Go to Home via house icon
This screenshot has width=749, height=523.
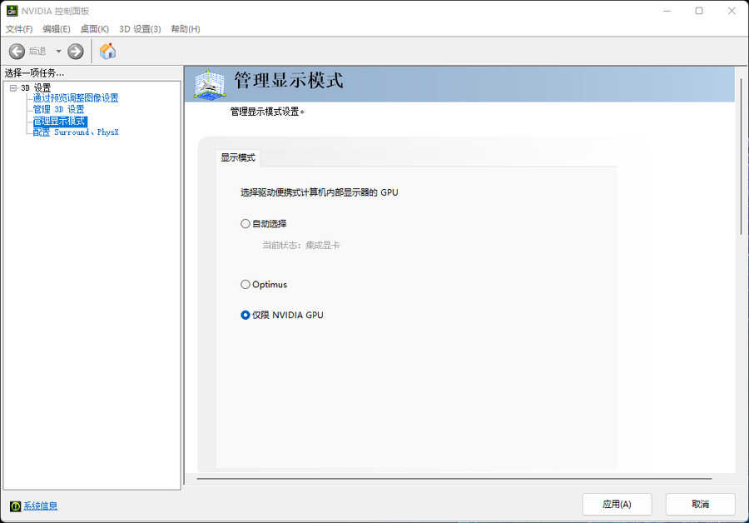pyautogui.click(x=107, y=52)
